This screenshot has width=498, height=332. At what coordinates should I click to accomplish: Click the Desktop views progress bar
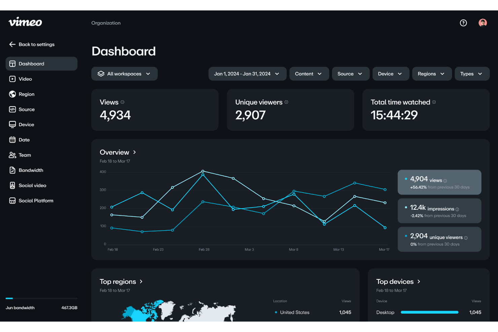pos(429,312)
